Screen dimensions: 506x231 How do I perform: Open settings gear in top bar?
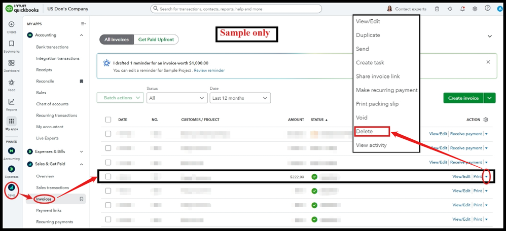coord(475,9)
